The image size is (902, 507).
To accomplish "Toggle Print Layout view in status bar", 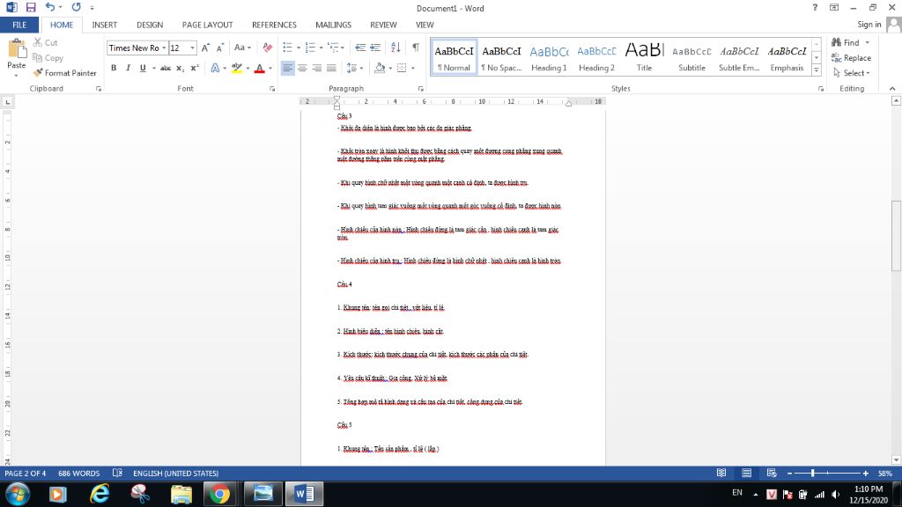I will pyautogui.click(x=747, y=473).
